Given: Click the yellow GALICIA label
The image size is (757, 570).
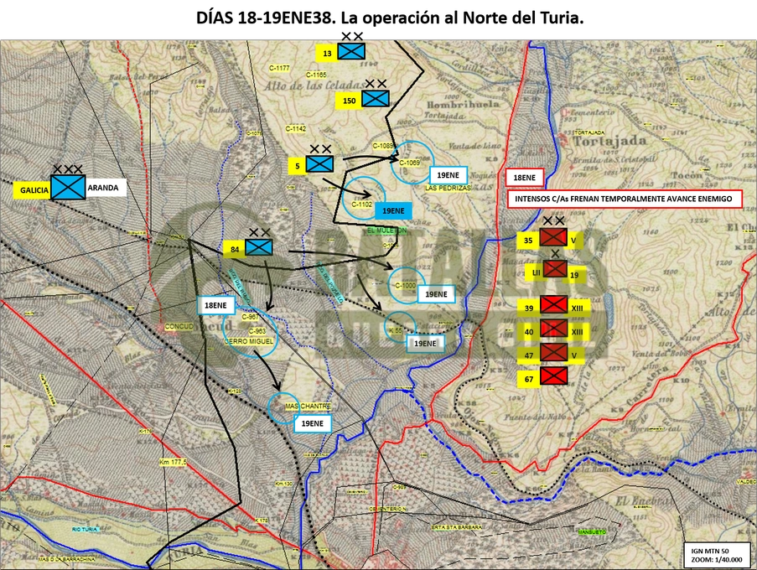Looking at the screenshot, I should pos(34,190).
